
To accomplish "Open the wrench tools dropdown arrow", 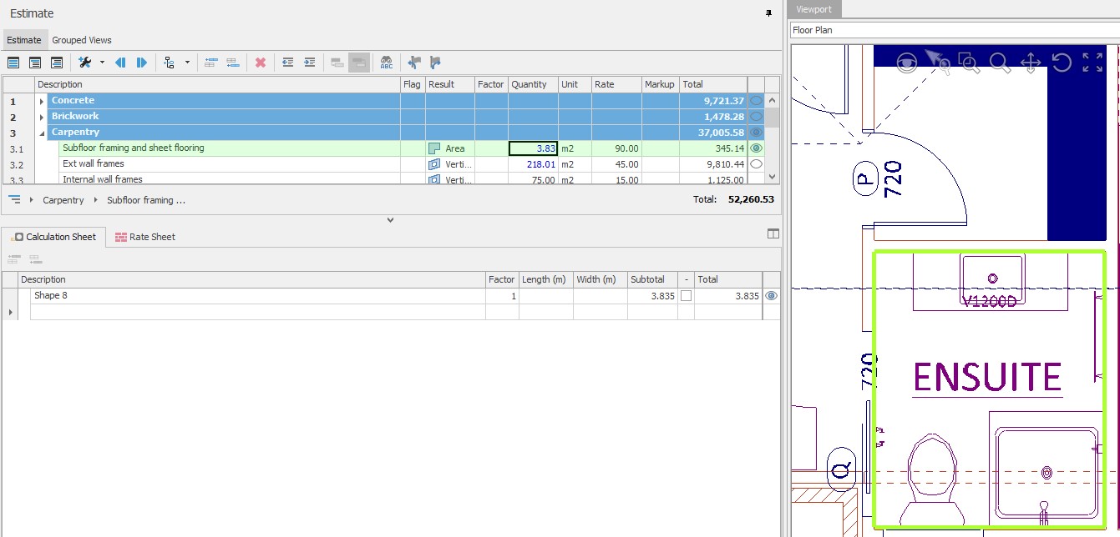I will tap(102, 63).
